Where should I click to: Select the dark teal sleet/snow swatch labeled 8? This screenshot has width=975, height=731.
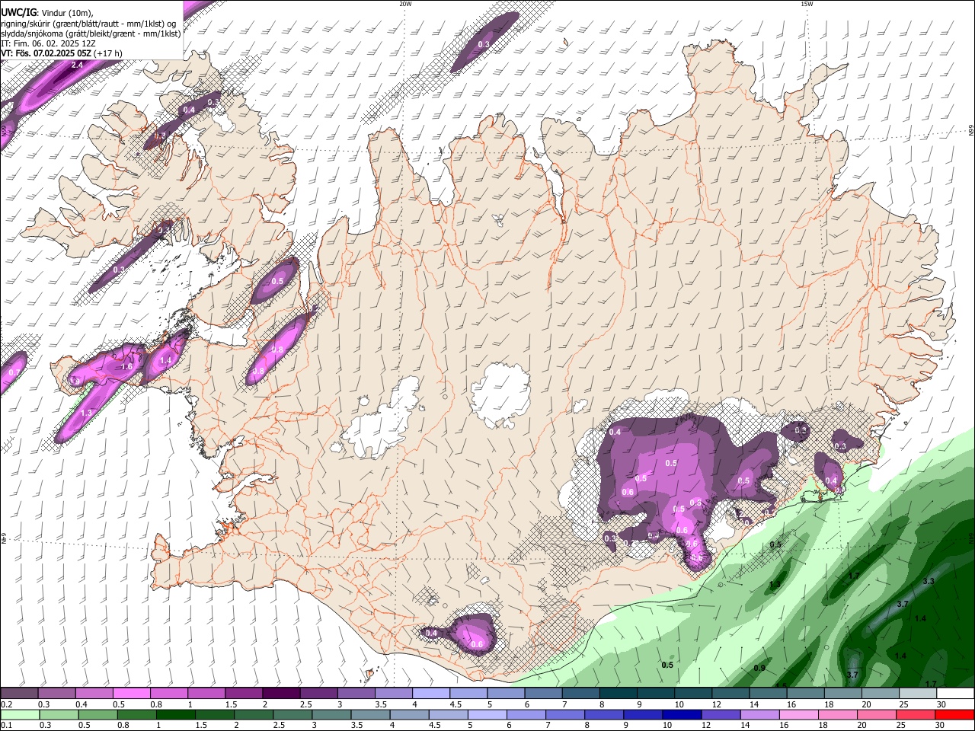tap(617, 693)
